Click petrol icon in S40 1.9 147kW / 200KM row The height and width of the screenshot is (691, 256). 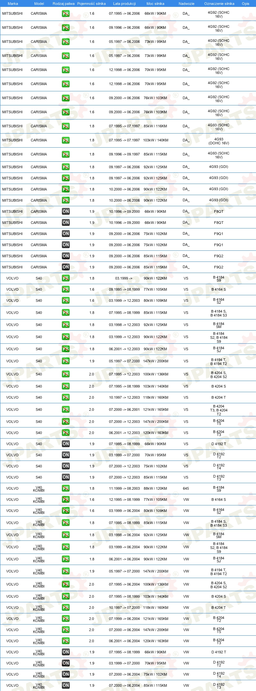click(x=65, y=361)
